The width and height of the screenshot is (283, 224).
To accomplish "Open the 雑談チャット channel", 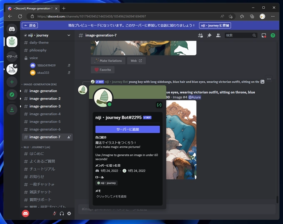I will 47,192.
